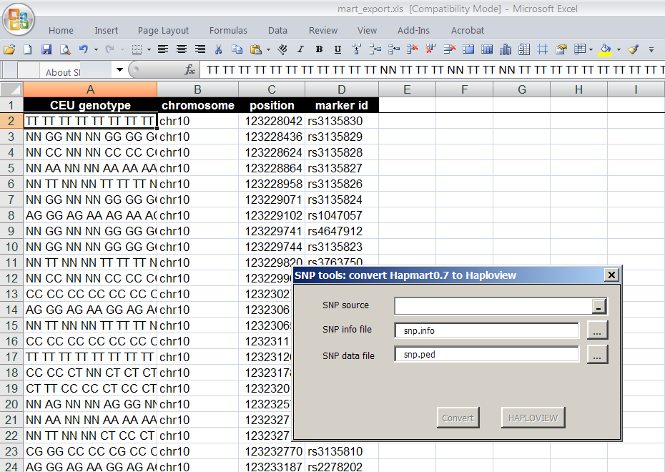Image resolution: width=665 pixels, height=472 pixels.
Task: Click the Office button orb
Action: click(19, 19)
